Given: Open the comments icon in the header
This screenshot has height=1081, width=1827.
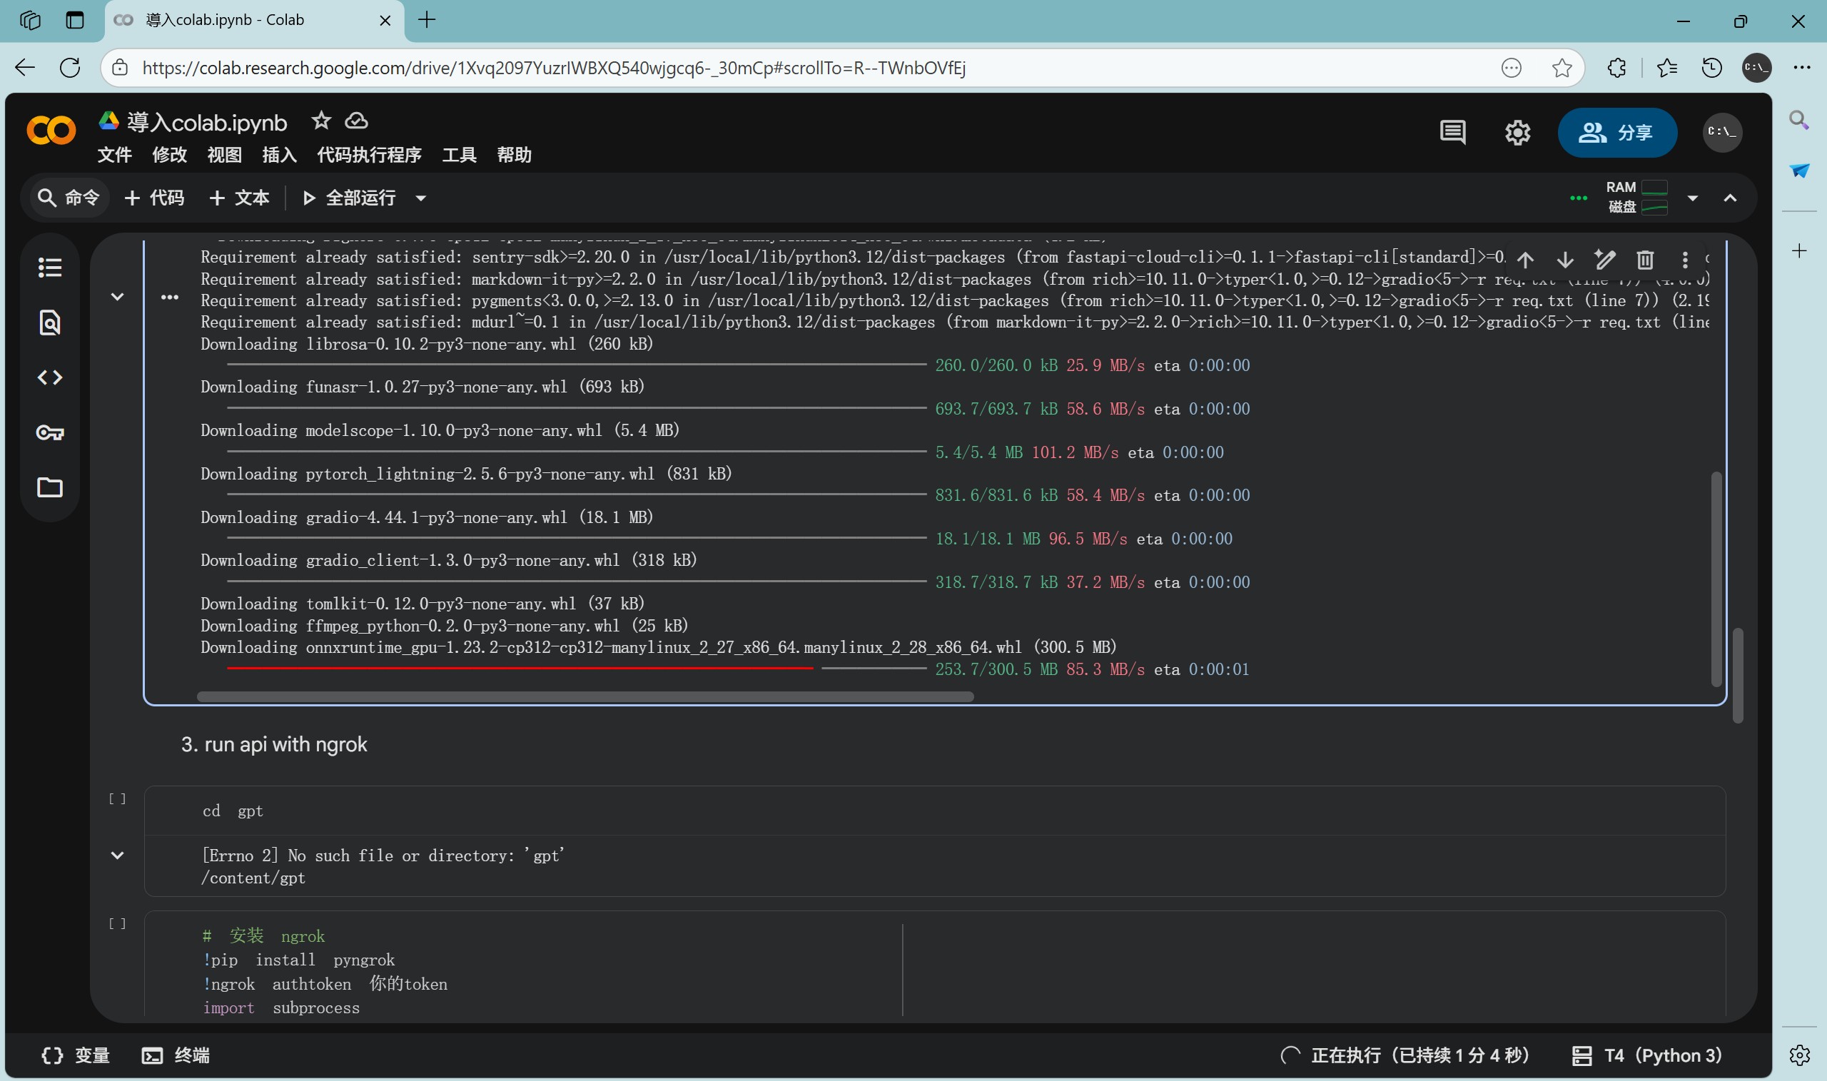Looking at the screenshot, I should (1452, 133).
